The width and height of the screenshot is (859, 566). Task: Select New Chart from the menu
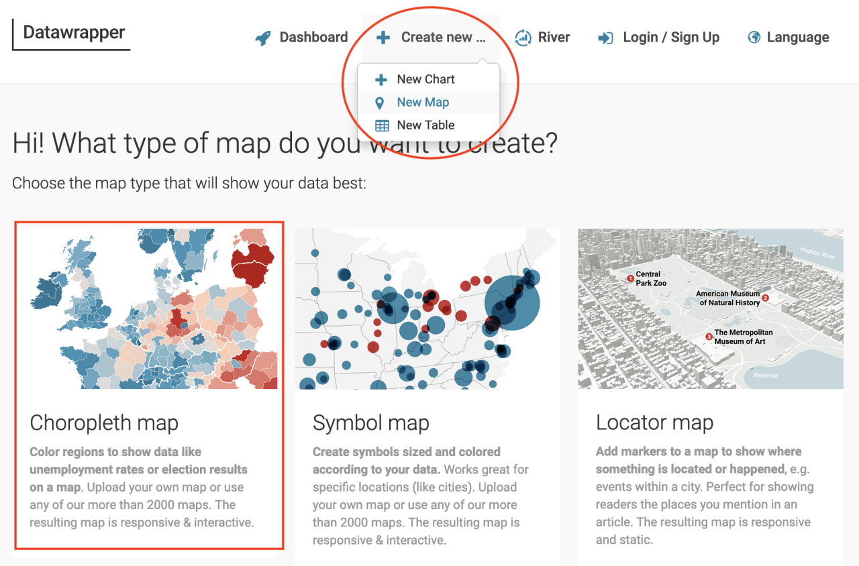pos(425,79)
